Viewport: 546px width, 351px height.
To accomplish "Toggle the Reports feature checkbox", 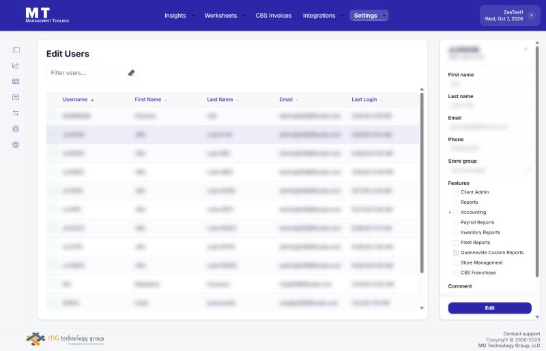I will [x=455, y=202].
